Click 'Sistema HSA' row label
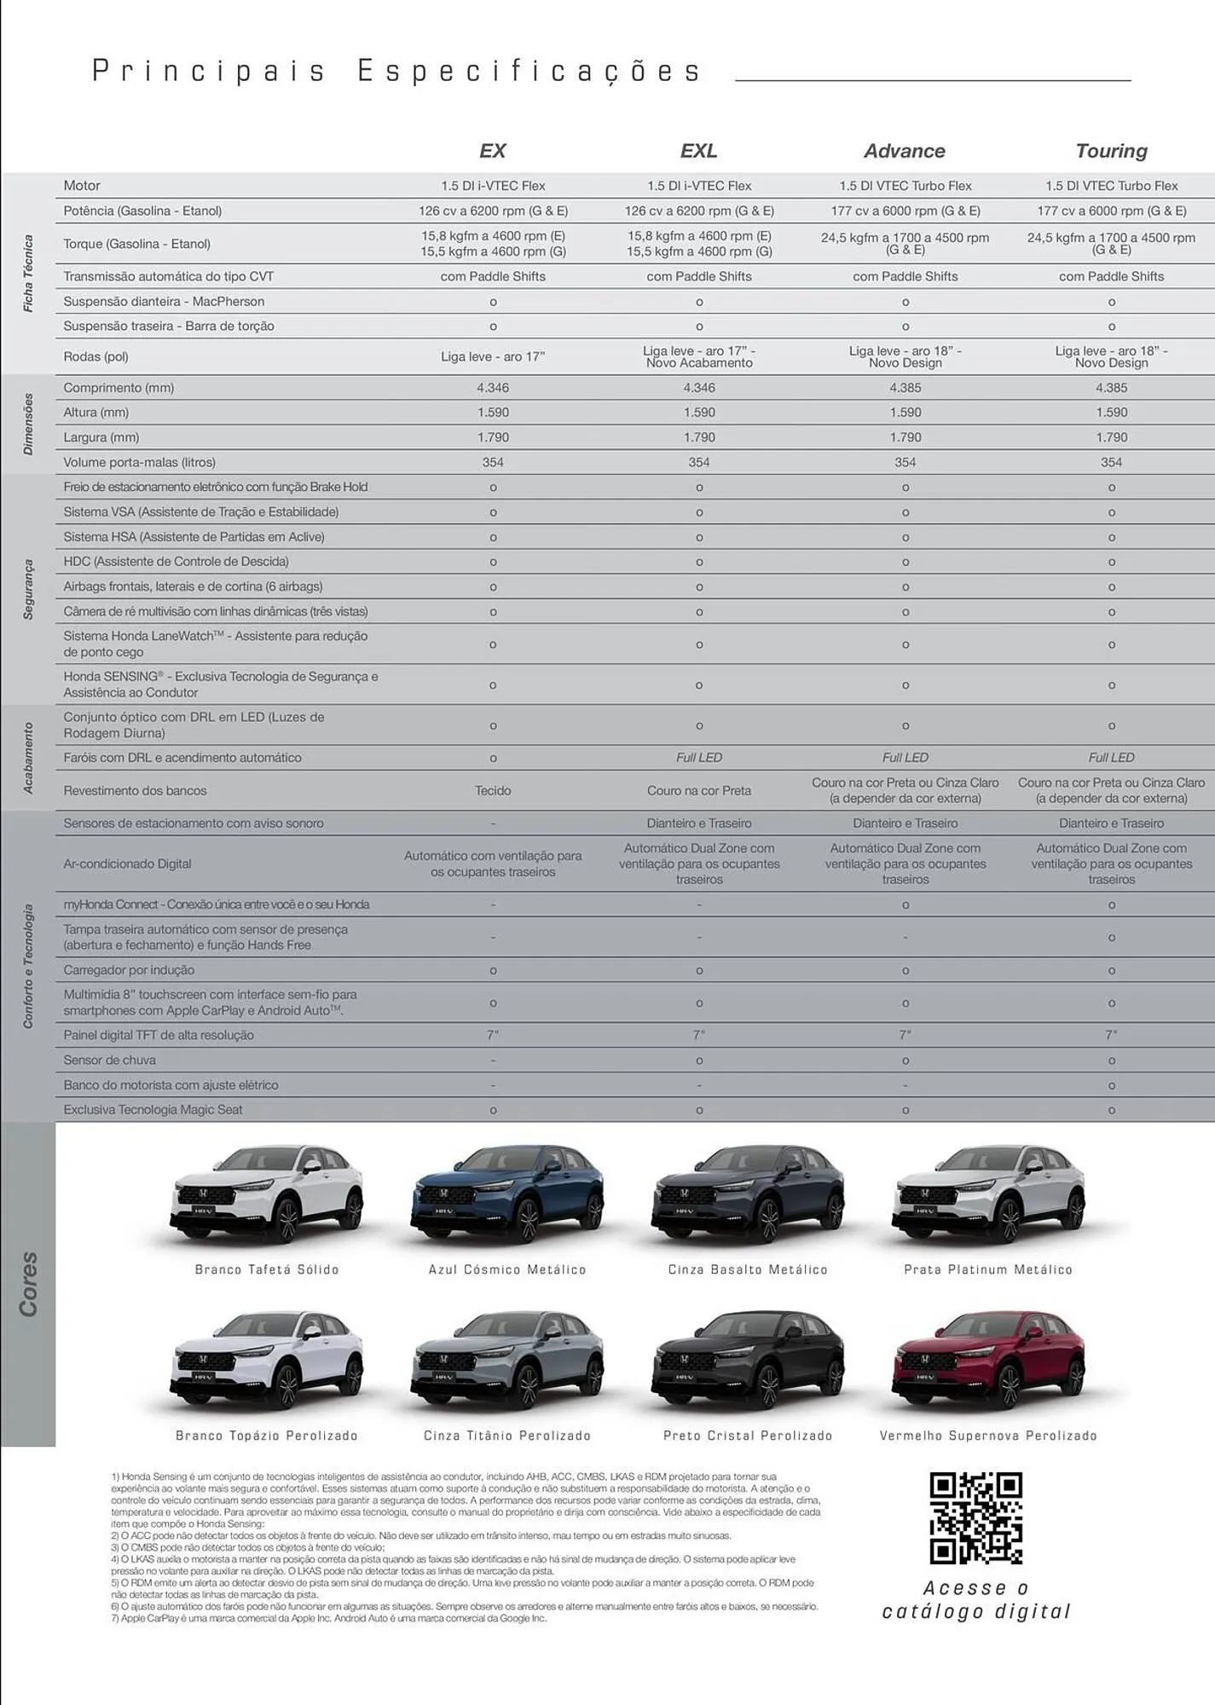This screenshot has height=1705, width=1215. pos(194,537)
